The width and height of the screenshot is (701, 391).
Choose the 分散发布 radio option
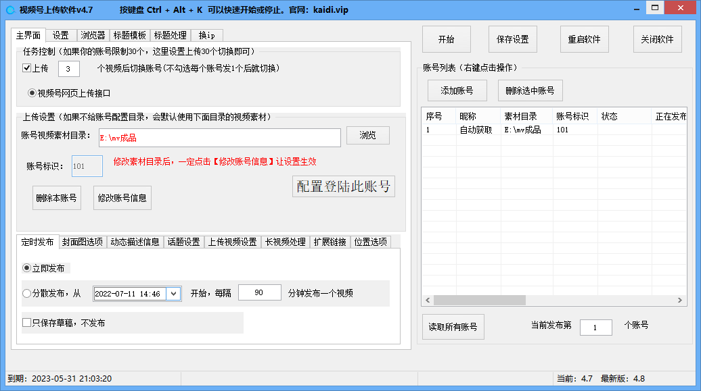[x=27, y=294]
